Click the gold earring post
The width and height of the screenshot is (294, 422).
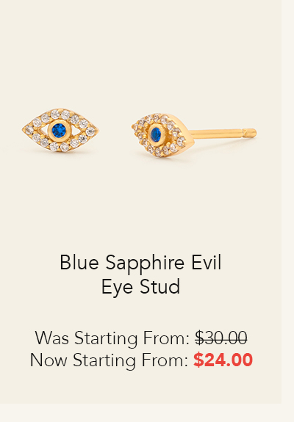(x=223, y=134)
